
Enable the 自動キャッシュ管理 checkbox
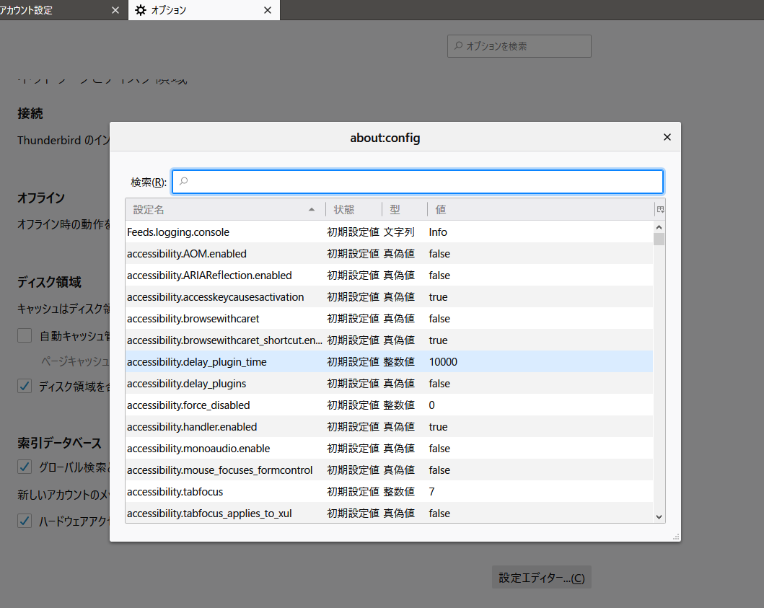click(x=25, y=335)
